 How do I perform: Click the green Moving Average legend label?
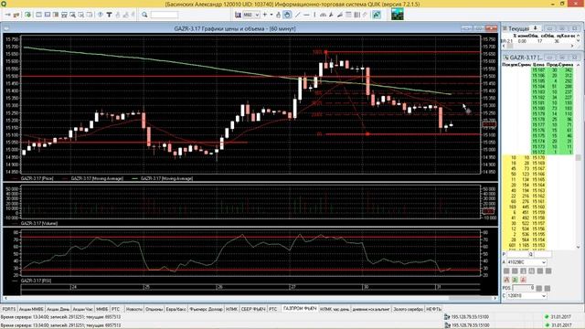click(166, 179)
